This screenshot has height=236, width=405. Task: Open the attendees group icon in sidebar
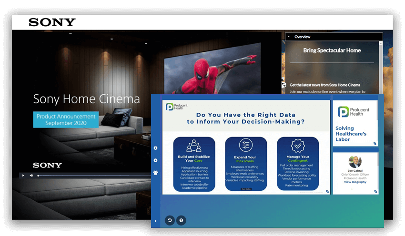click(155, 173)
